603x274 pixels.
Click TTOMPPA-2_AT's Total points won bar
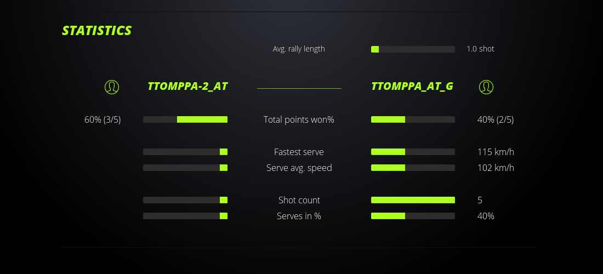coord(185,119)
